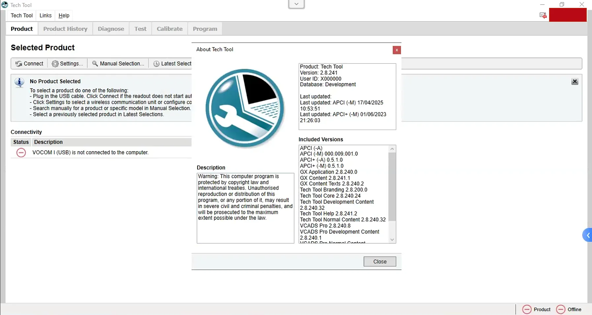The height and width of the screenshot is (315, 592).
Task: Switch to the Product History tab
Action: coord(65,29)
